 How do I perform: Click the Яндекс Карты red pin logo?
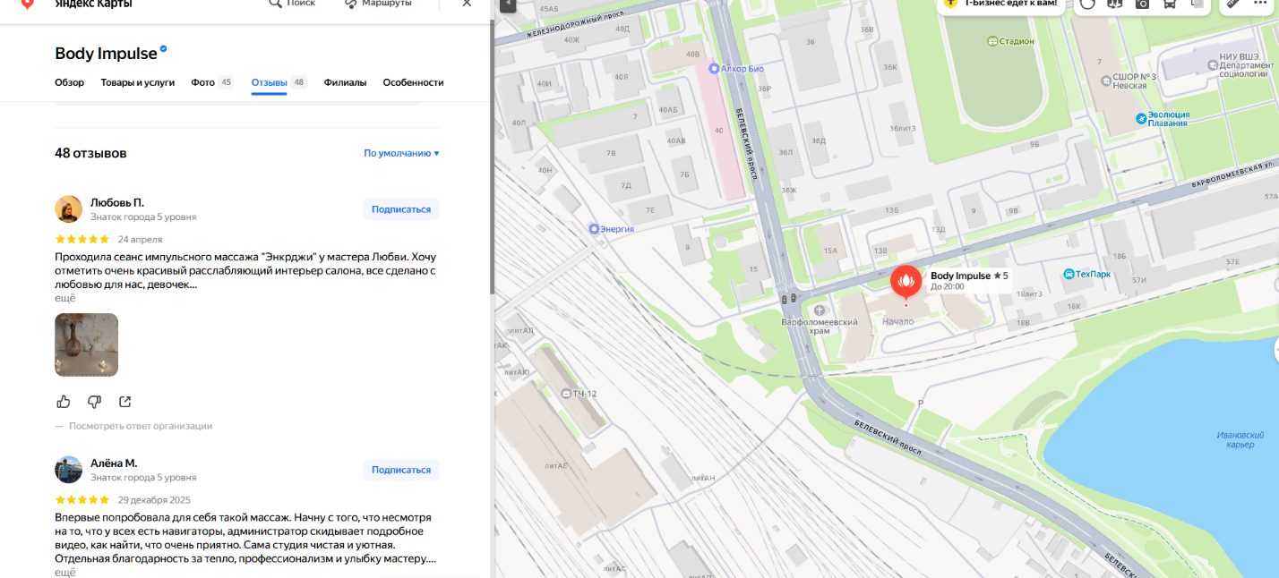point(28,4)
